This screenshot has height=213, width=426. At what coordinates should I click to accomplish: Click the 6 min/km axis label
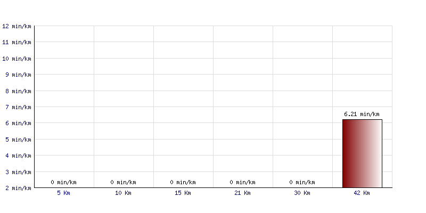[x=18, y=124]
